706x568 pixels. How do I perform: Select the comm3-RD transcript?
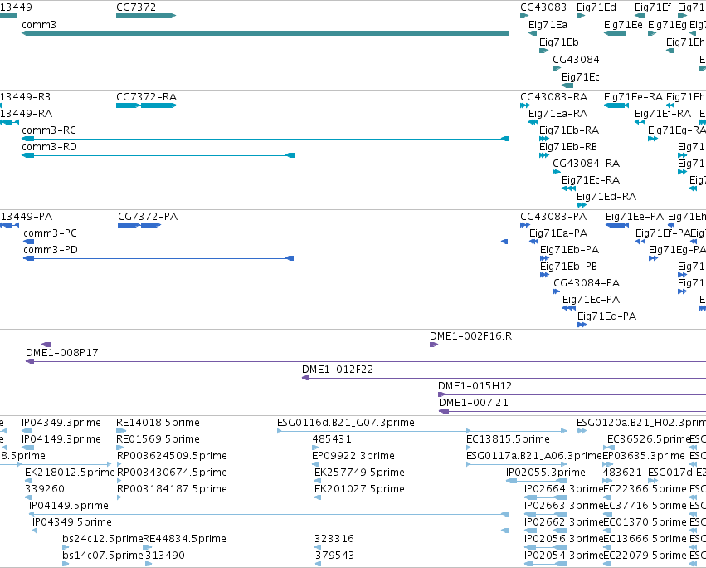158,155
